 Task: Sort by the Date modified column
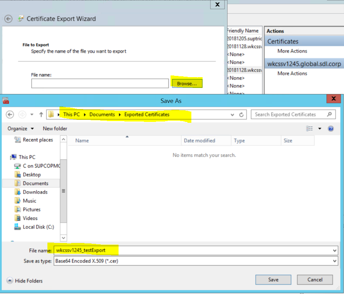pyautogui.click(x=199, y=141)
